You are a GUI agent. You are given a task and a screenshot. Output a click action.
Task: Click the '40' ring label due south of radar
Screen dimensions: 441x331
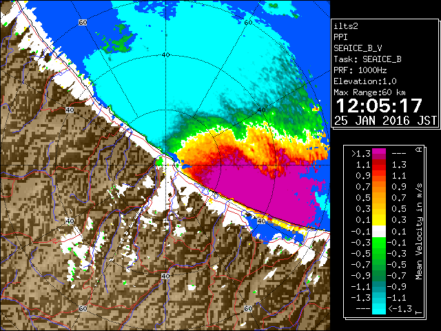[165, 277]
